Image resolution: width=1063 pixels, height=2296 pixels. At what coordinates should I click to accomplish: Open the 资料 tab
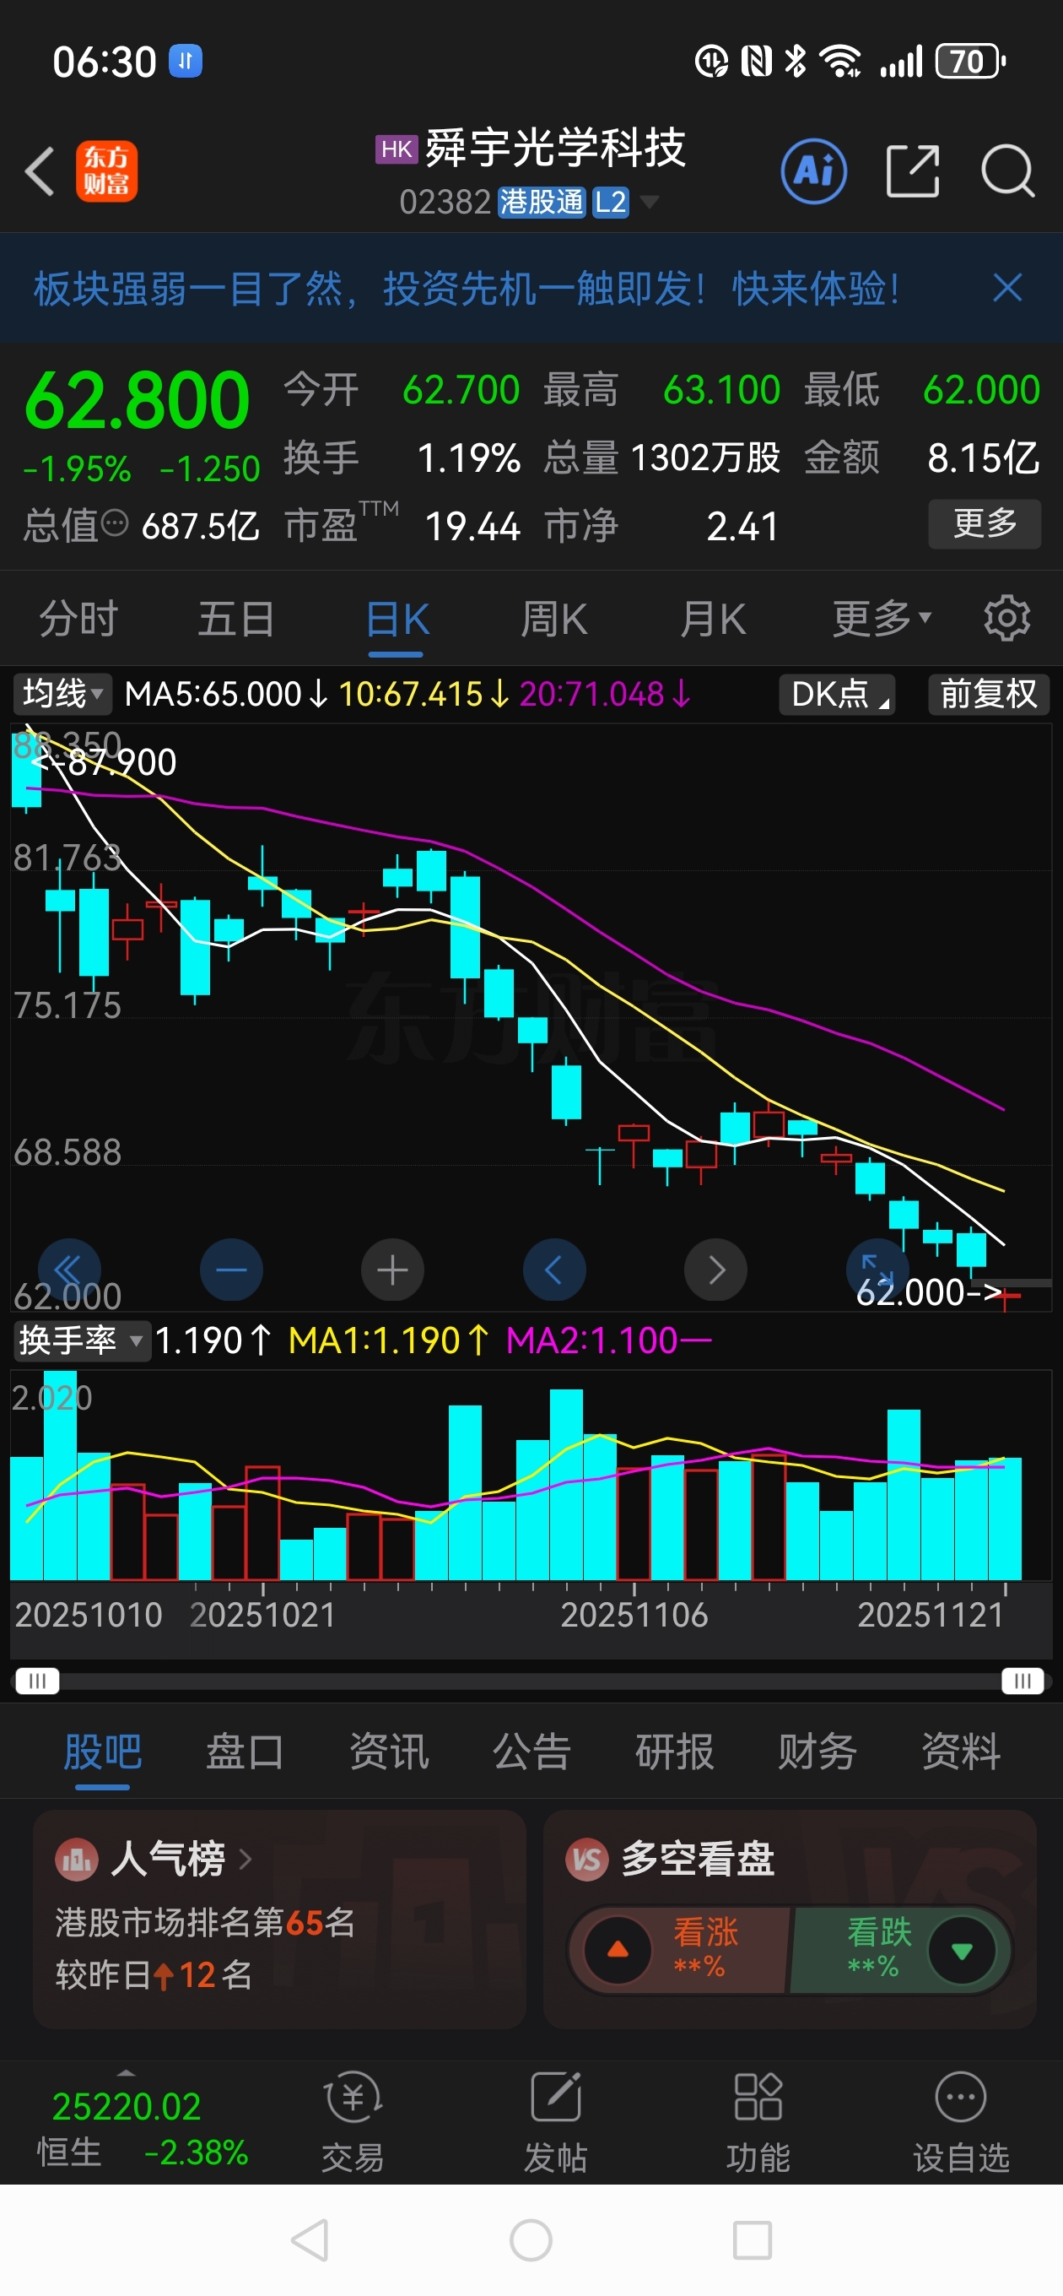coord(961,1751)
